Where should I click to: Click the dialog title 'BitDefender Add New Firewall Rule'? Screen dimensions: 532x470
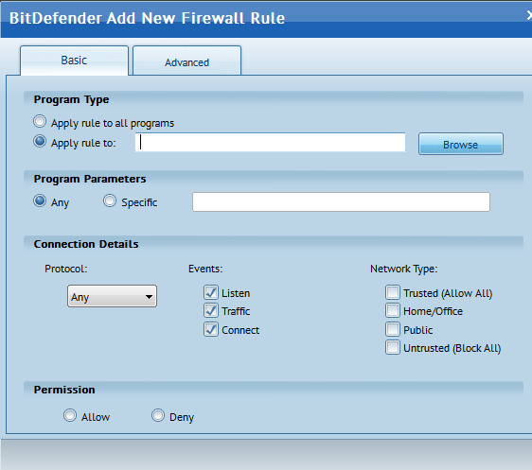pyautogui.click(x=147, y=18)
